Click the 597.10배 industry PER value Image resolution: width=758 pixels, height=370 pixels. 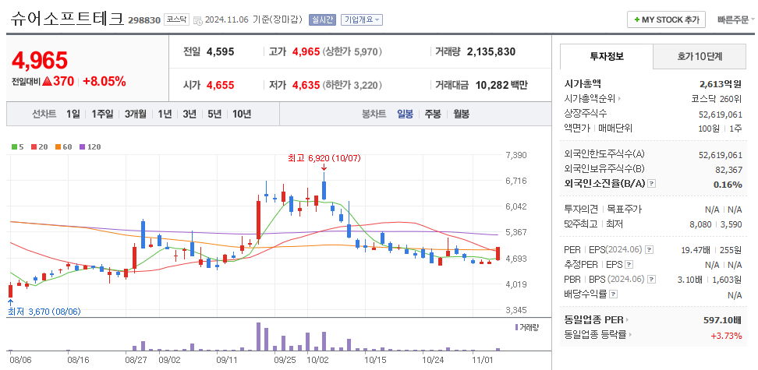[x=723, y=320]
